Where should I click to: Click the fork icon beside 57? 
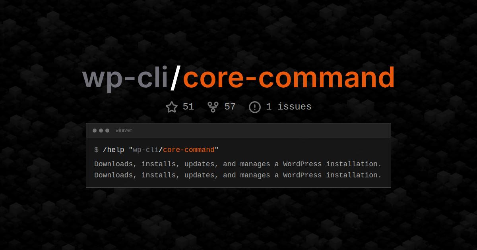coord(213,107)
